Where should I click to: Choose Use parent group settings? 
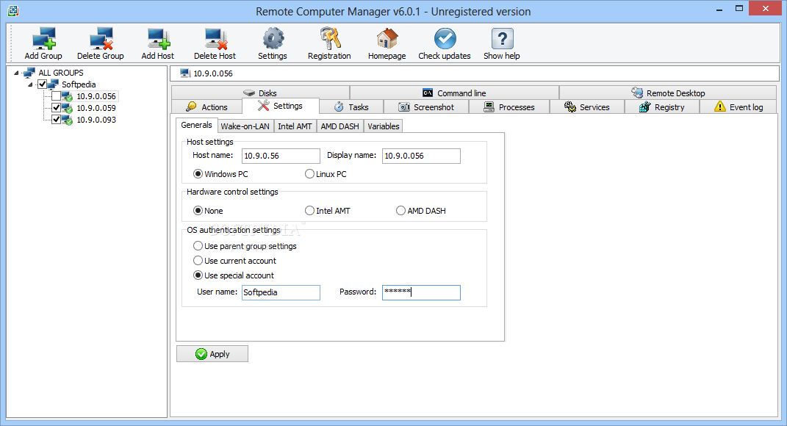pyautogui.click(x=198, y=246)
